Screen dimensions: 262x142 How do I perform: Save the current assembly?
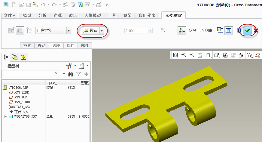[28, 5]
